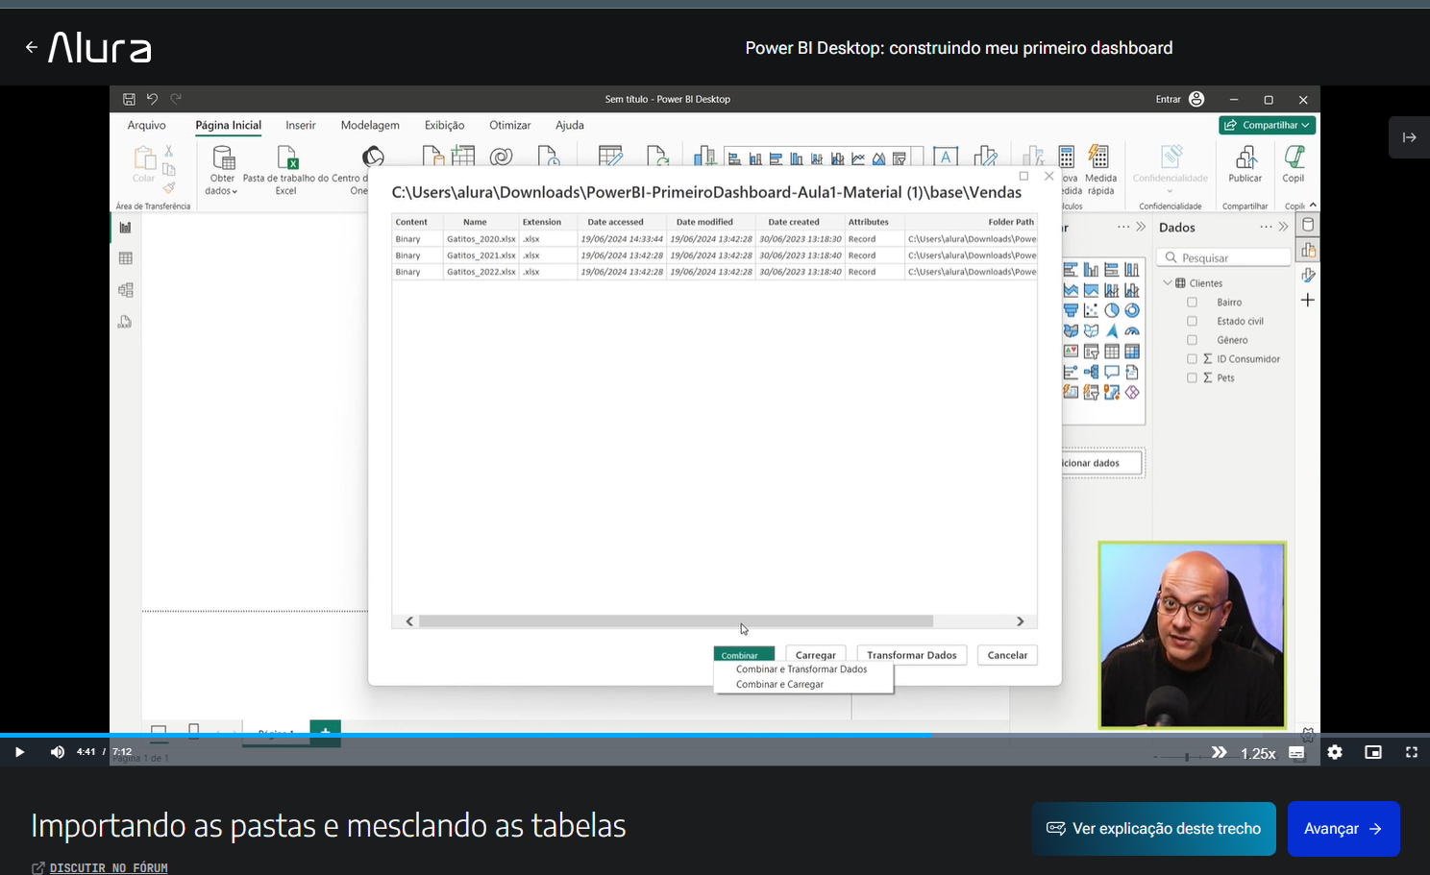The height and width of the screenshot is (875, 1430).
Task: Collapse the Dados pane with double chevron
Action: [1283, 227]
